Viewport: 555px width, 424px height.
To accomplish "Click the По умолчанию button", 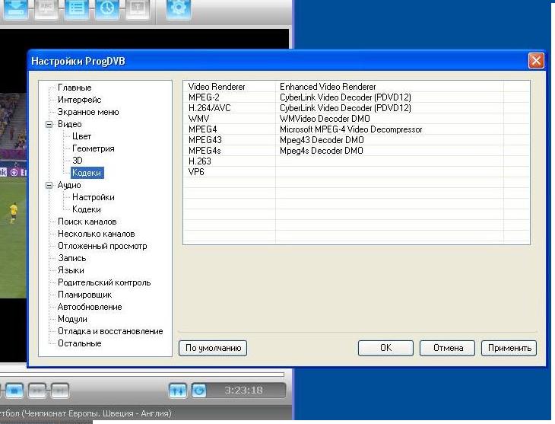I will tap(213, 348).
